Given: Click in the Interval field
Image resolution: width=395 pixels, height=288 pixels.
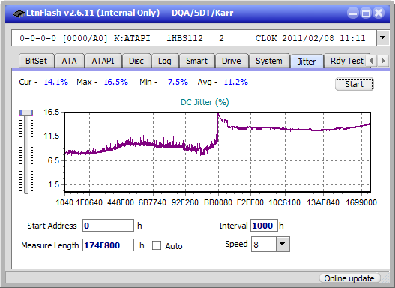Looking at the screenshot, I should tap(264, 226).
